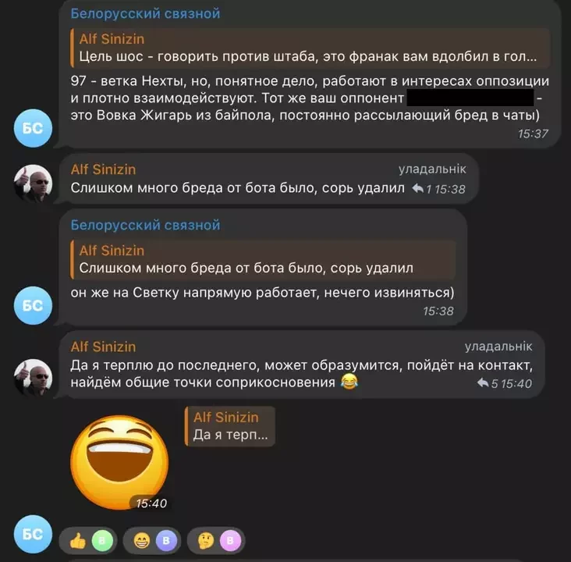The width and height of the screenshot is (571, 562).
Task: Click the уладальнік badge on the 15:40 message
Action: click(x=498, y=347)
